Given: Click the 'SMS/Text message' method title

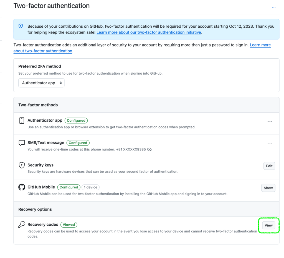Looking at the screenshot, I should coord(46,143).
